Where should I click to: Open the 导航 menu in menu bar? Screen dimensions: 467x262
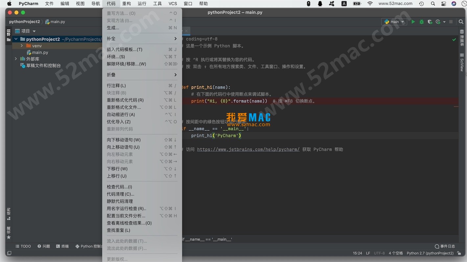(96, 4)
